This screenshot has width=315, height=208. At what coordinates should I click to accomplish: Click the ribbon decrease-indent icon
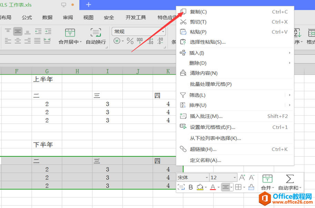pyautogui.click(x=38, y=31)
